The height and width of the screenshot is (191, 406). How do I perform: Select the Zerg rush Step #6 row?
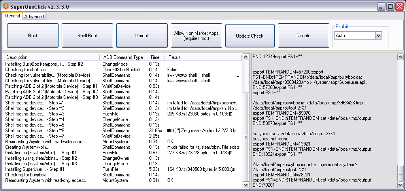point(123,130)
